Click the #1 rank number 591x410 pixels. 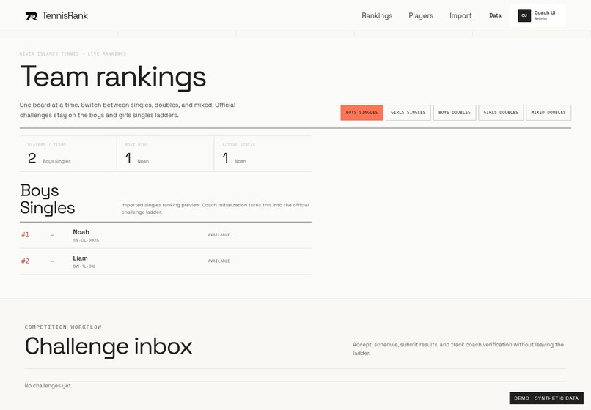(x=25, y=235)
